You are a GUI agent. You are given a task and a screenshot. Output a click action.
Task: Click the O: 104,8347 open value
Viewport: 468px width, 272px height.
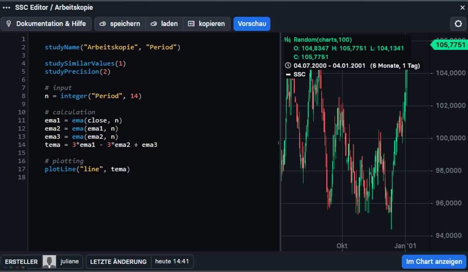pos(311,48)
